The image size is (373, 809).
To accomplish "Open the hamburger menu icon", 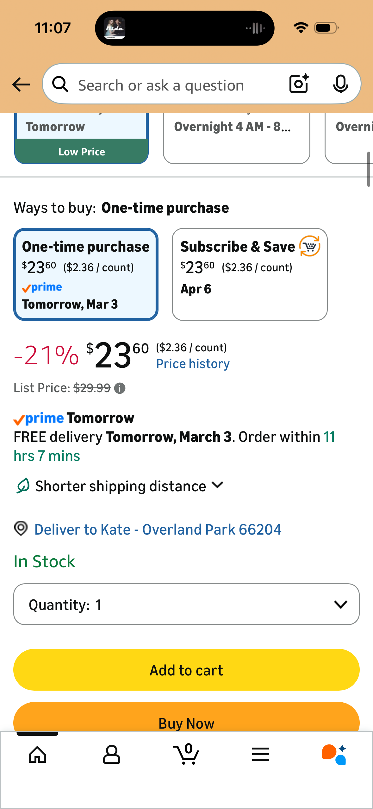I will click(x=261, y=755).
